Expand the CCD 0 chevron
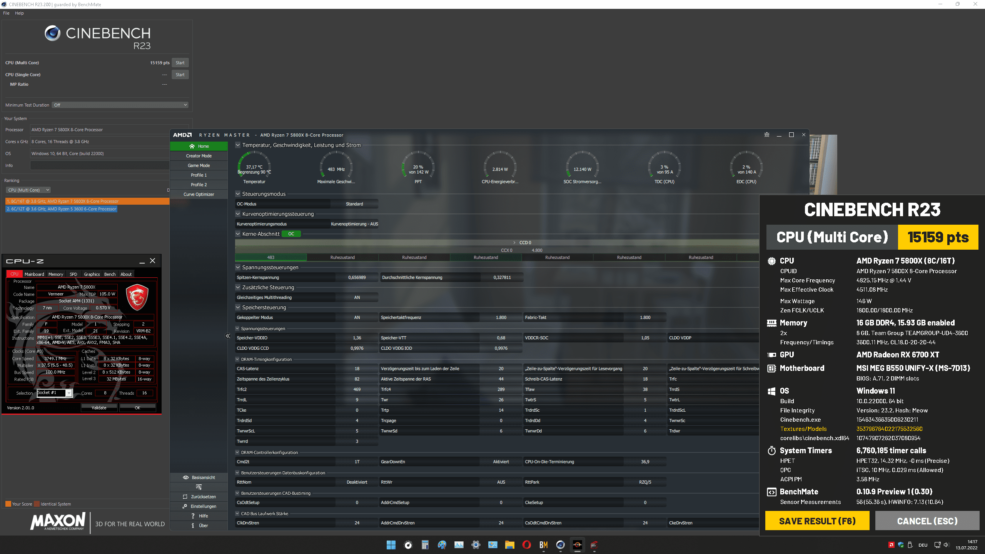 pyautogui.click(x=514, y=243)
